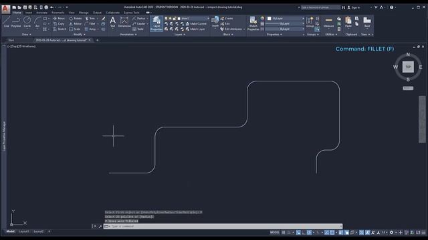Click Sign In link

(x=354, y=7)
